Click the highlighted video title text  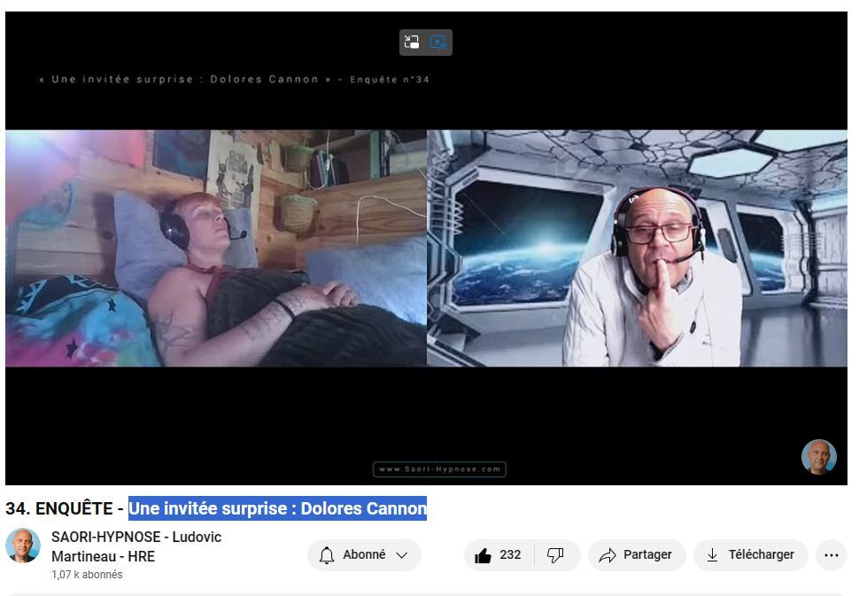tap(277, 508)
